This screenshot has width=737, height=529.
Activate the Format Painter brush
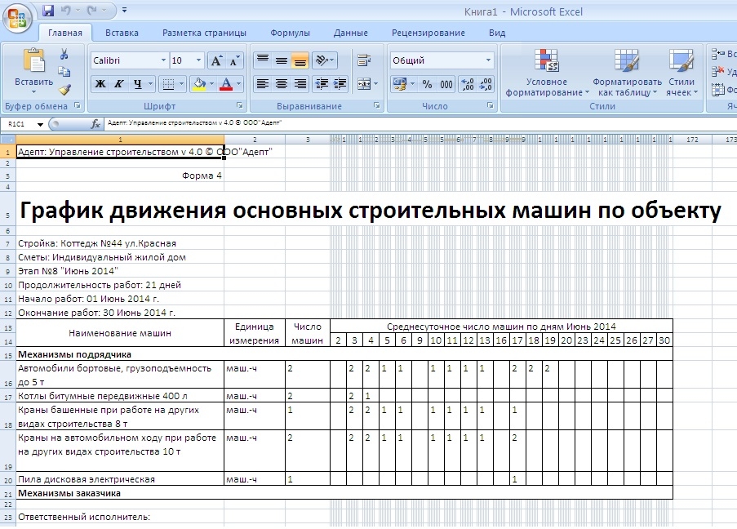(64, 89)
